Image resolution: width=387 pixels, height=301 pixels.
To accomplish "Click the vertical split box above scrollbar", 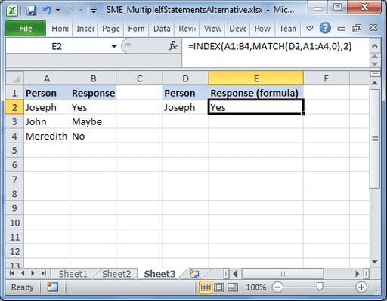I will tap(375, 74).
